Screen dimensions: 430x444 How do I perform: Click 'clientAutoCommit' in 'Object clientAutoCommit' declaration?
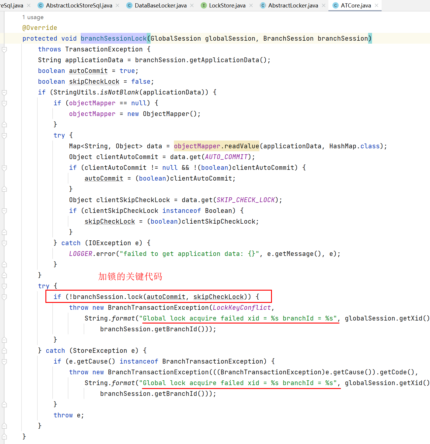point(127,157)
